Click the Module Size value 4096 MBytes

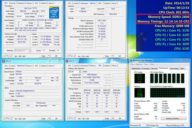coord(92,74)
